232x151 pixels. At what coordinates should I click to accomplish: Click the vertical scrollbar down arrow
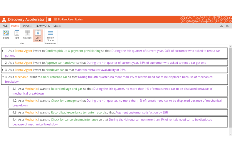tap(230, 134)
